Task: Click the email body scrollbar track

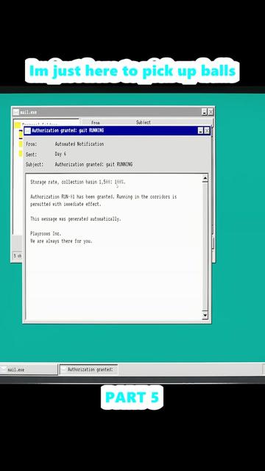Action: pos(205,247)
